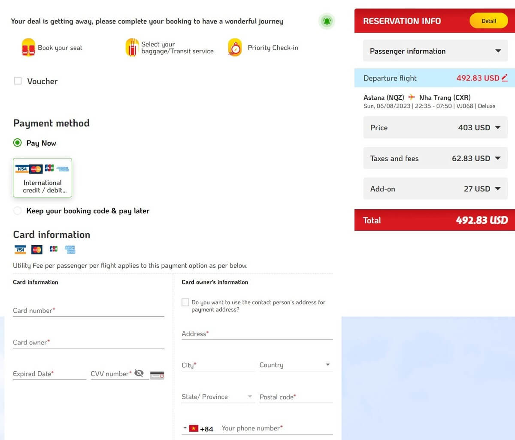Open the Country dropdown
This screenshot has width=515, height=440.
coord(296,365)
